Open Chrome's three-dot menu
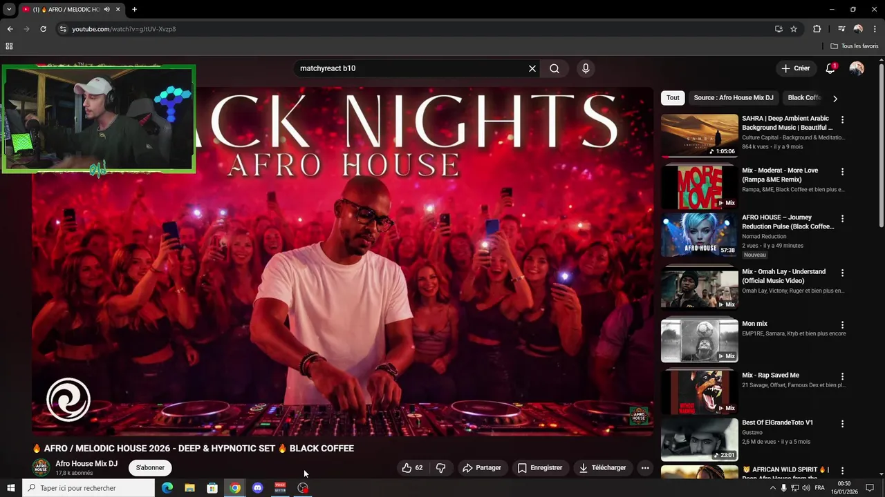Image resolution: width=885 pixels, height=497 pixels. 875,29
